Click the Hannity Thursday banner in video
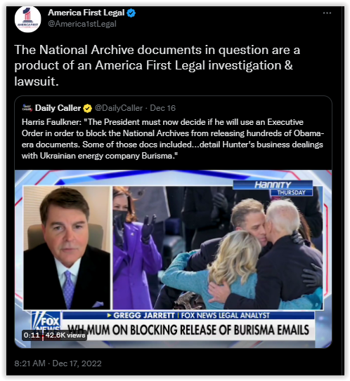This screenshot has width=350, height=381. coord(273,188)
